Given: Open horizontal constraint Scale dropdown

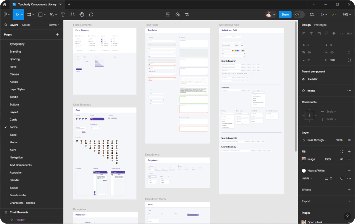Looking at the screenshot, I should (331, 112).
